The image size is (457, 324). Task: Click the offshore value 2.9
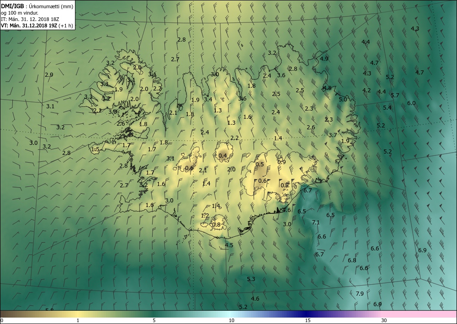point(49,74)
